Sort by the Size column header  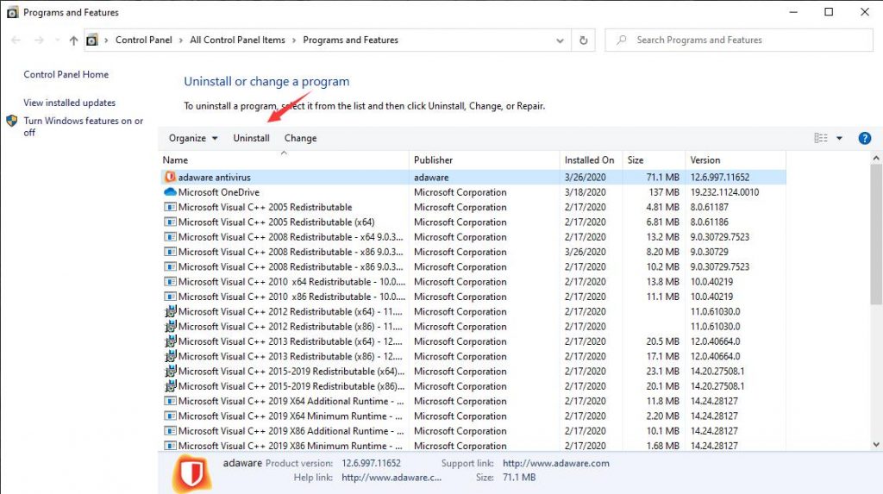coord(654,159)
